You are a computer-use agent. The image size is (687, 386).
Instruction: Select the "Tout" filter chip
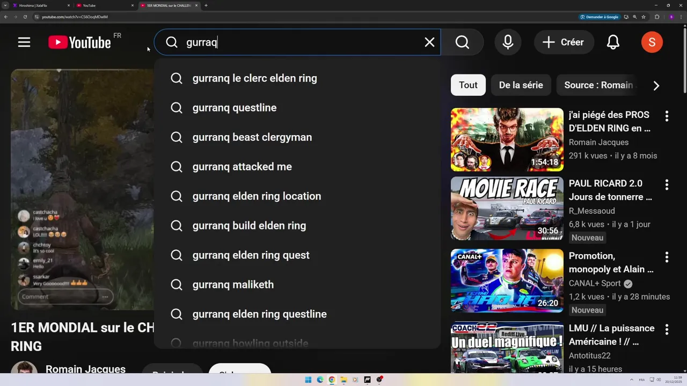pos(468,85)
